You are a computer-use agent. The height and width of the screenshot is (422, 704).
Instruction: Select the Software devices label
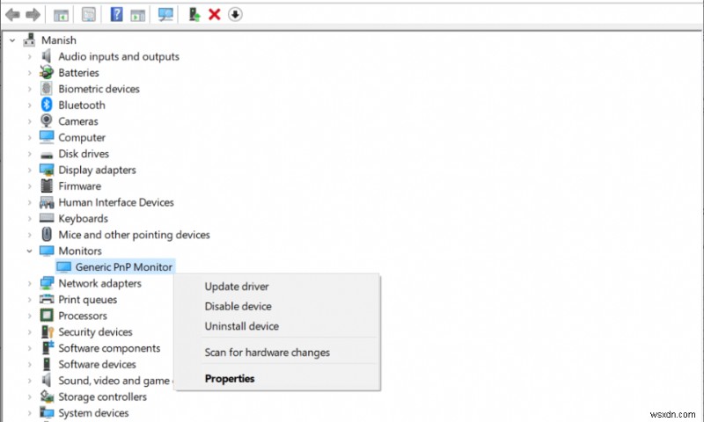(97, 364)
